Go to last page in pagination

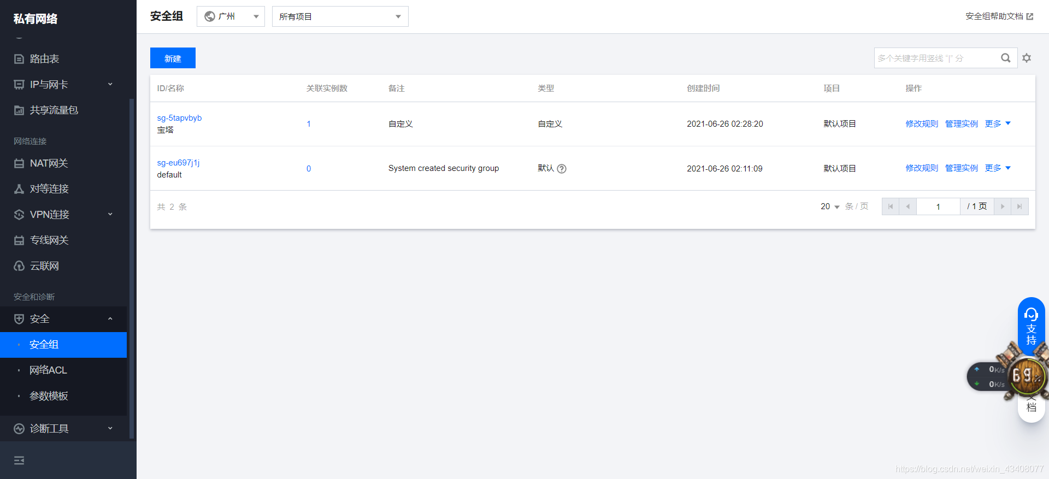tap(1019, 206)
